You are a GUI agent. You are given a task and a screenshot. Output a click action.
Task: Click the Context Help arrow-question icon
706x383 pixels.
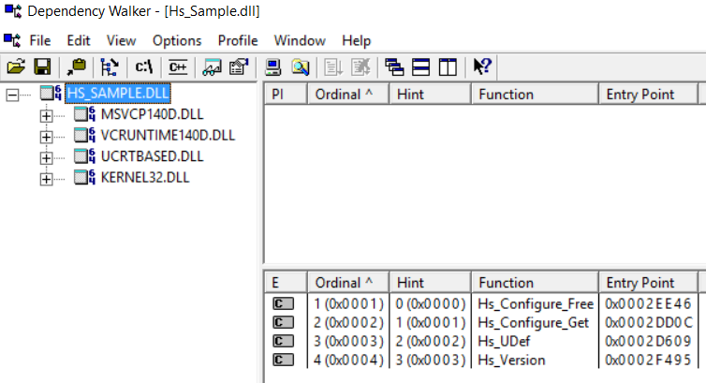pos(482,66)
